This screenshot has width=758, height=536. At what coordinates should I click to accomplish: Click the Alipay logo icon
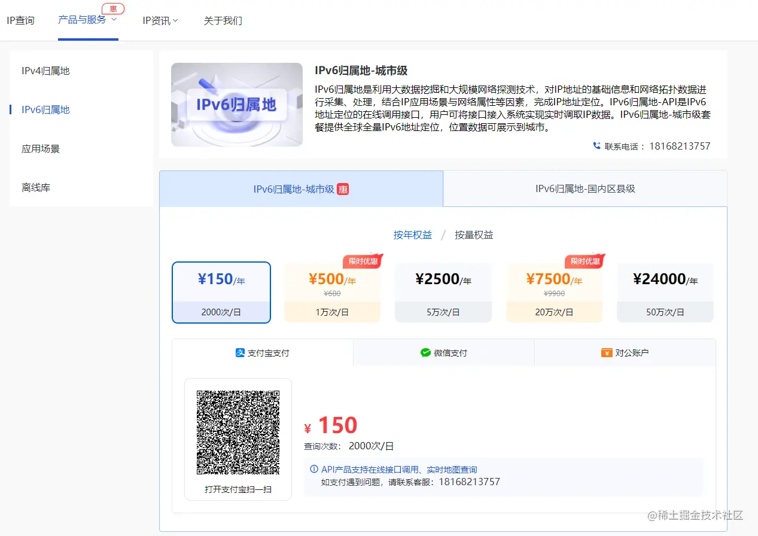(x=240, y=353)
